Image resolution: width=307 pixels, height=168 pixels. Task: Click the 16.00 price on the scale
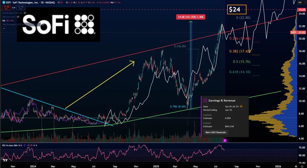point(302,64)
